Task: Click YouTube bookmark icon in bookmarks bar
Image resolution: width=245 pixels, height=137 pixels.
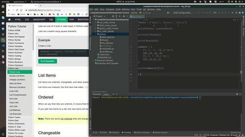Action: (x=50, y=14)
